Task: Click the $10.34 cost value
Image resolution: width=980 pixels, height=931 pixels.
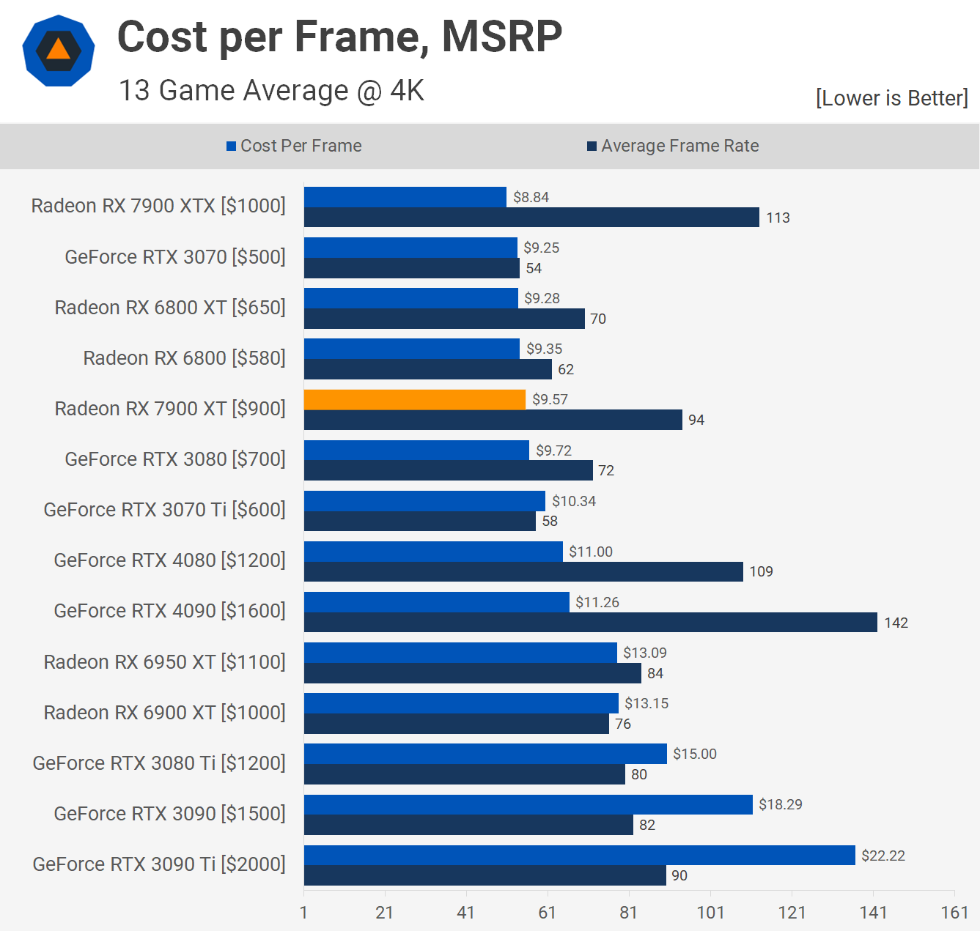Action: point(574,501)
